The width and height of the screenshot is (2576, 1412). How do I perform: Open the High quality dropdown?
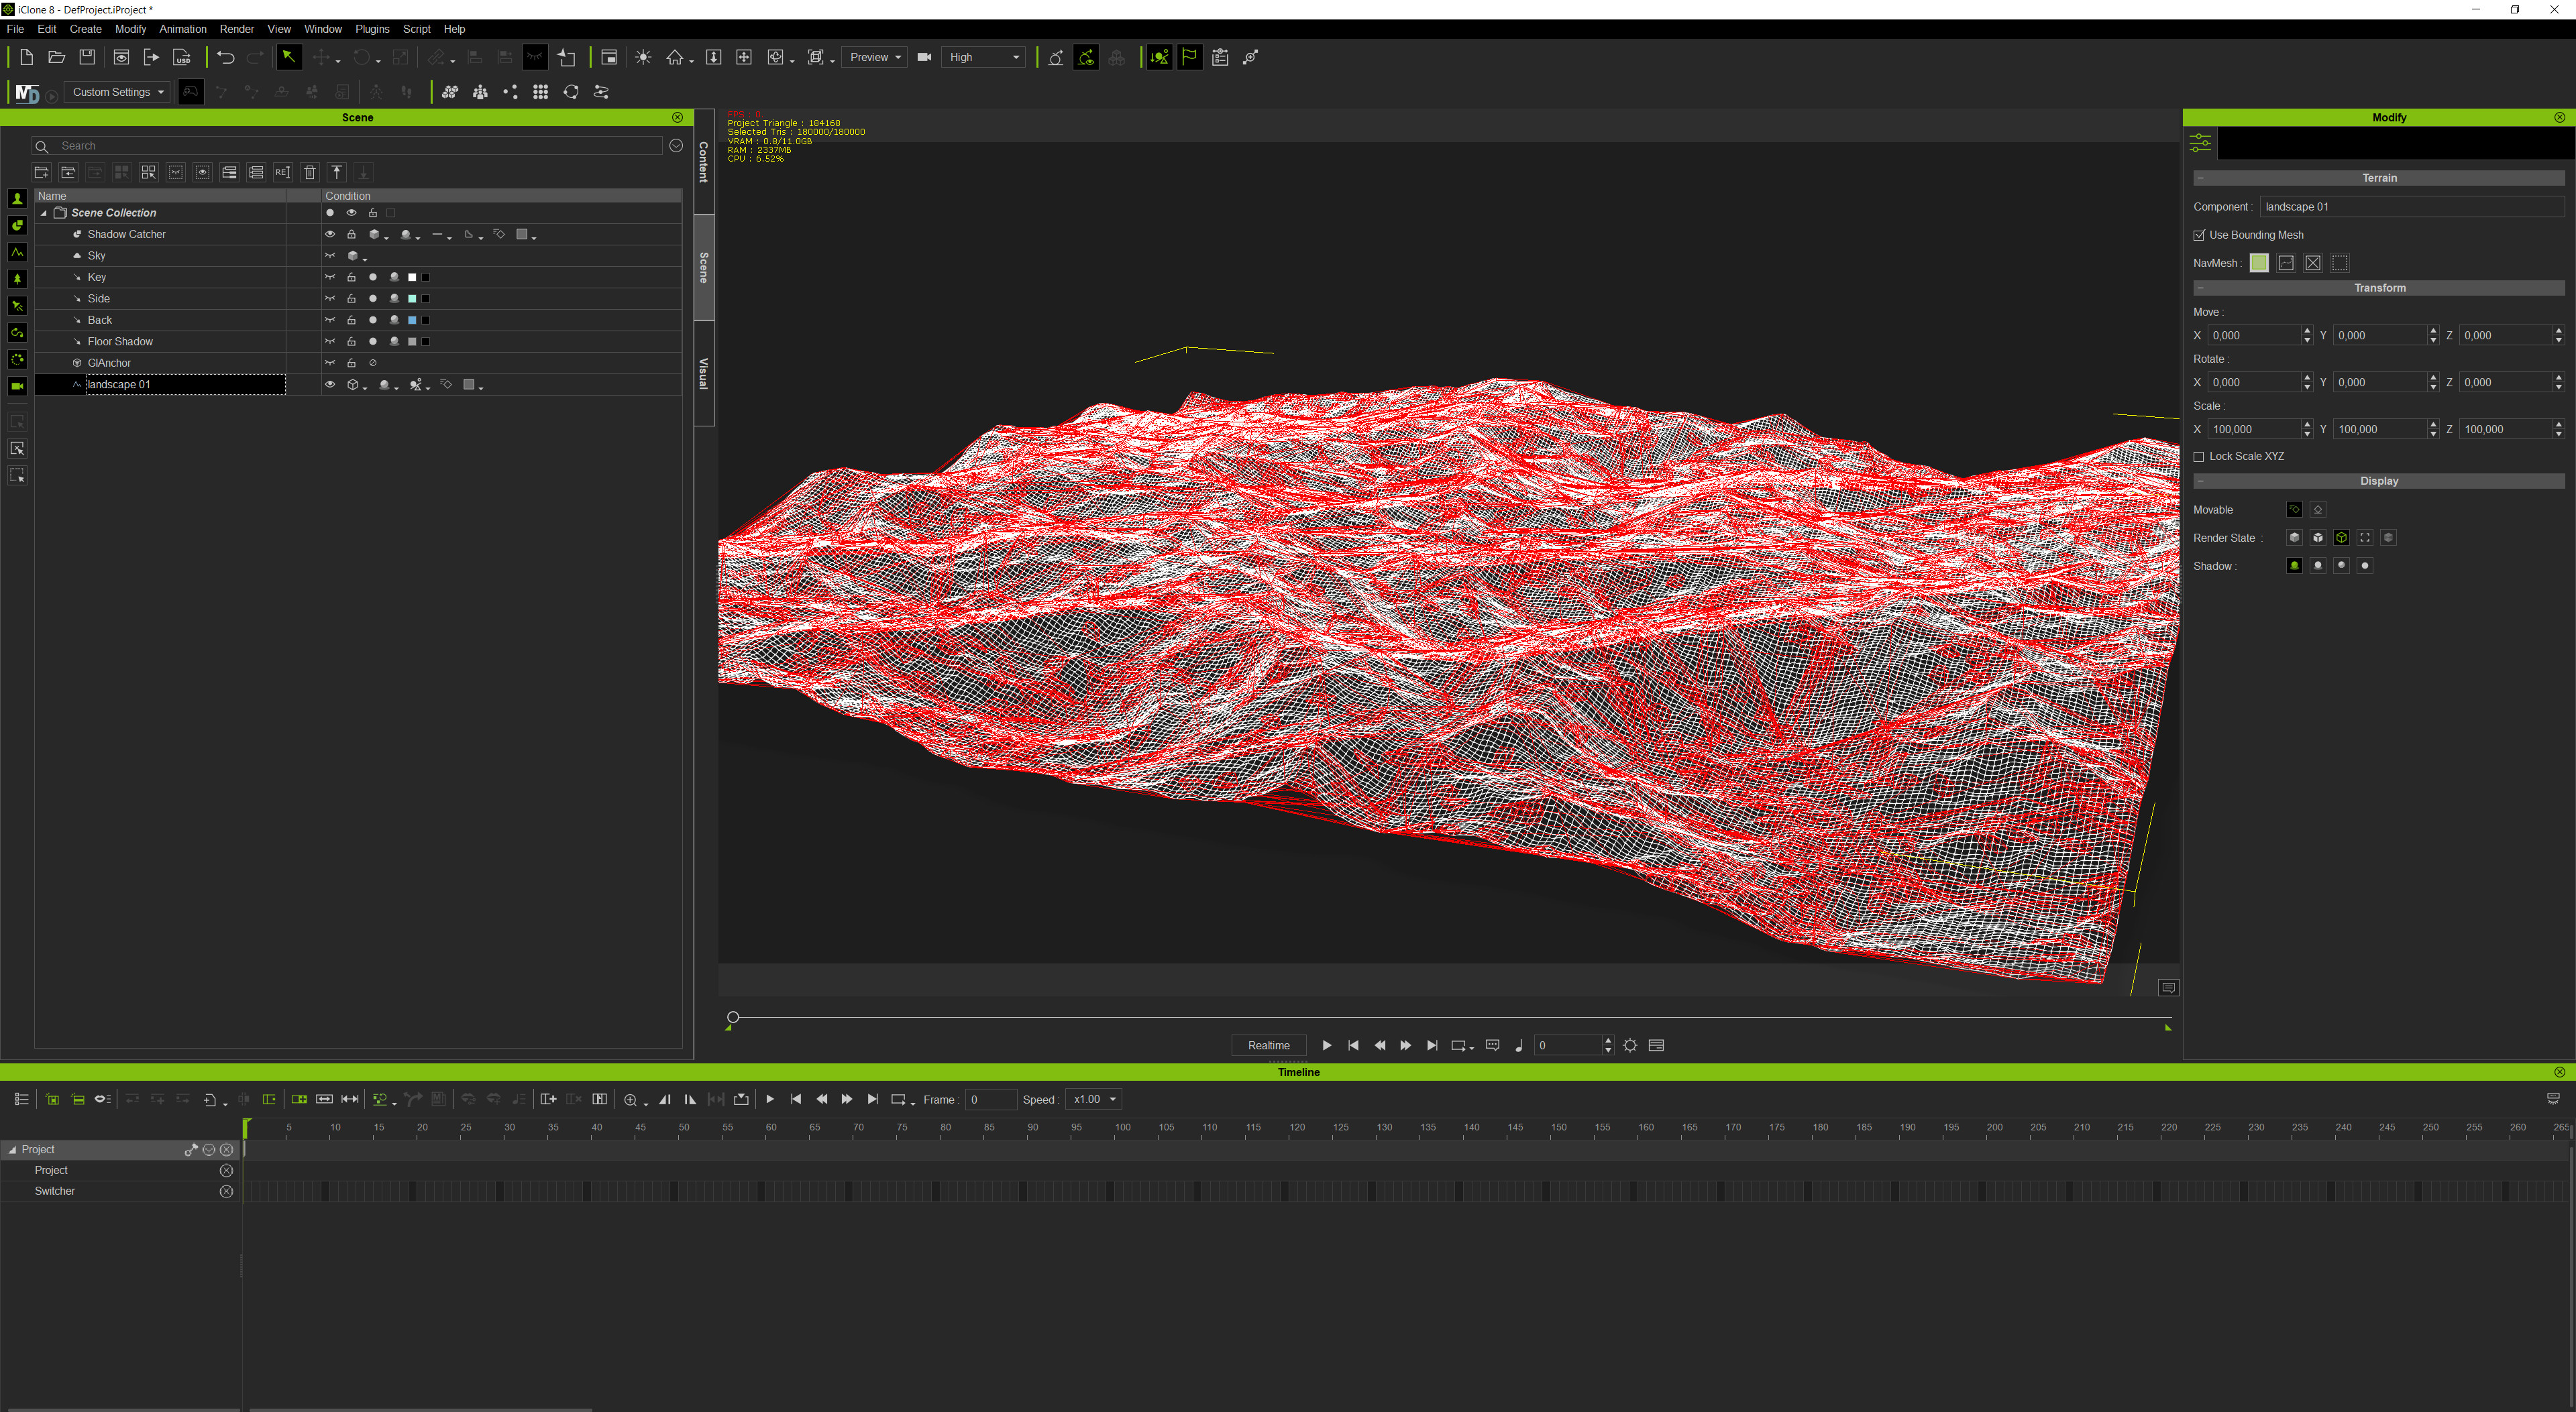pos(984,57)
